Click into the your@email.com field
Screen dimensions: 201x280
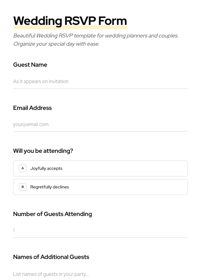100,124
